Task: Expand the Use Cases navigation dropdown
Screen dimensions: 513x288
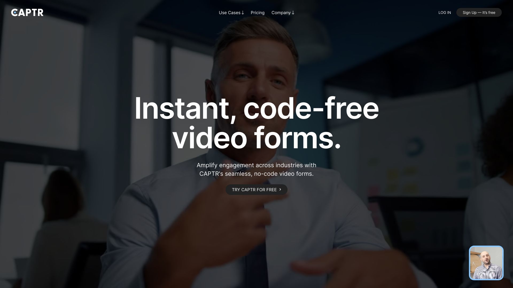Action: 231,12
